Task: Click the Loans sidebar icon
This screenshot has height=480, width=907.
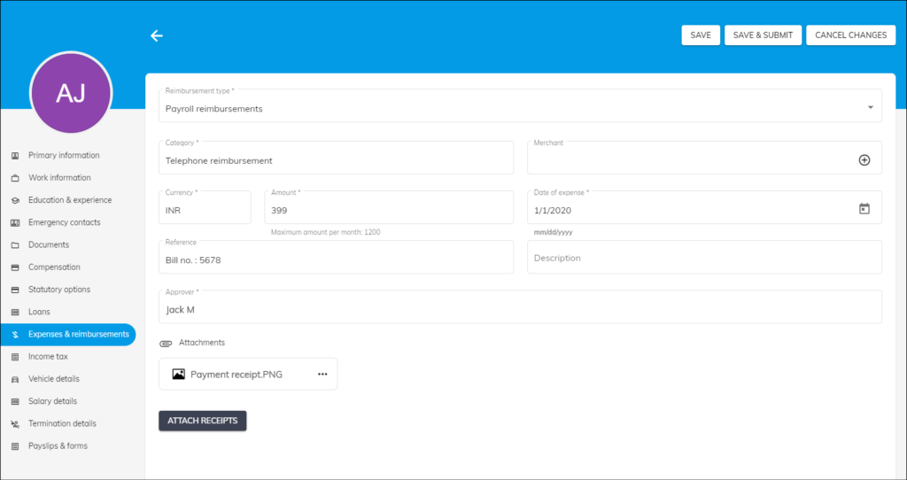Action: click(x=15, y=313)
